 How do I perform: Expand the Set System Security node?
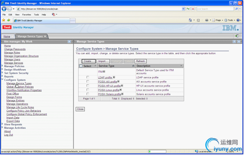click(x=2, y=73)
